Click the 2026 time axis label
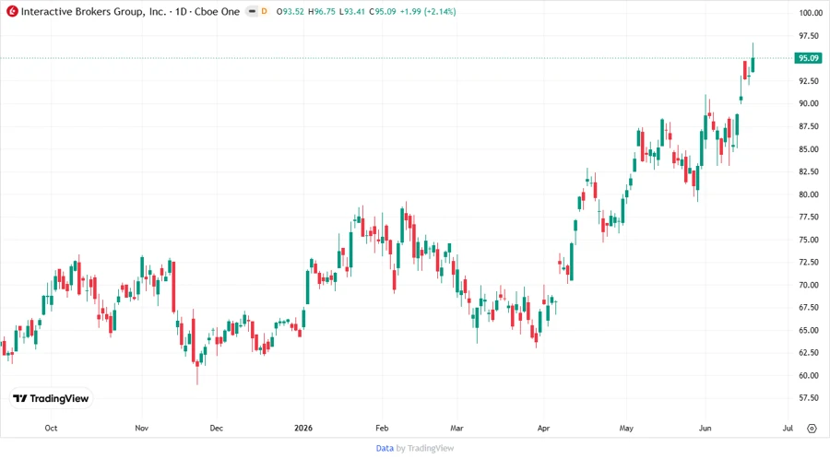Screen dimensions: 830x459 (303, 429)
